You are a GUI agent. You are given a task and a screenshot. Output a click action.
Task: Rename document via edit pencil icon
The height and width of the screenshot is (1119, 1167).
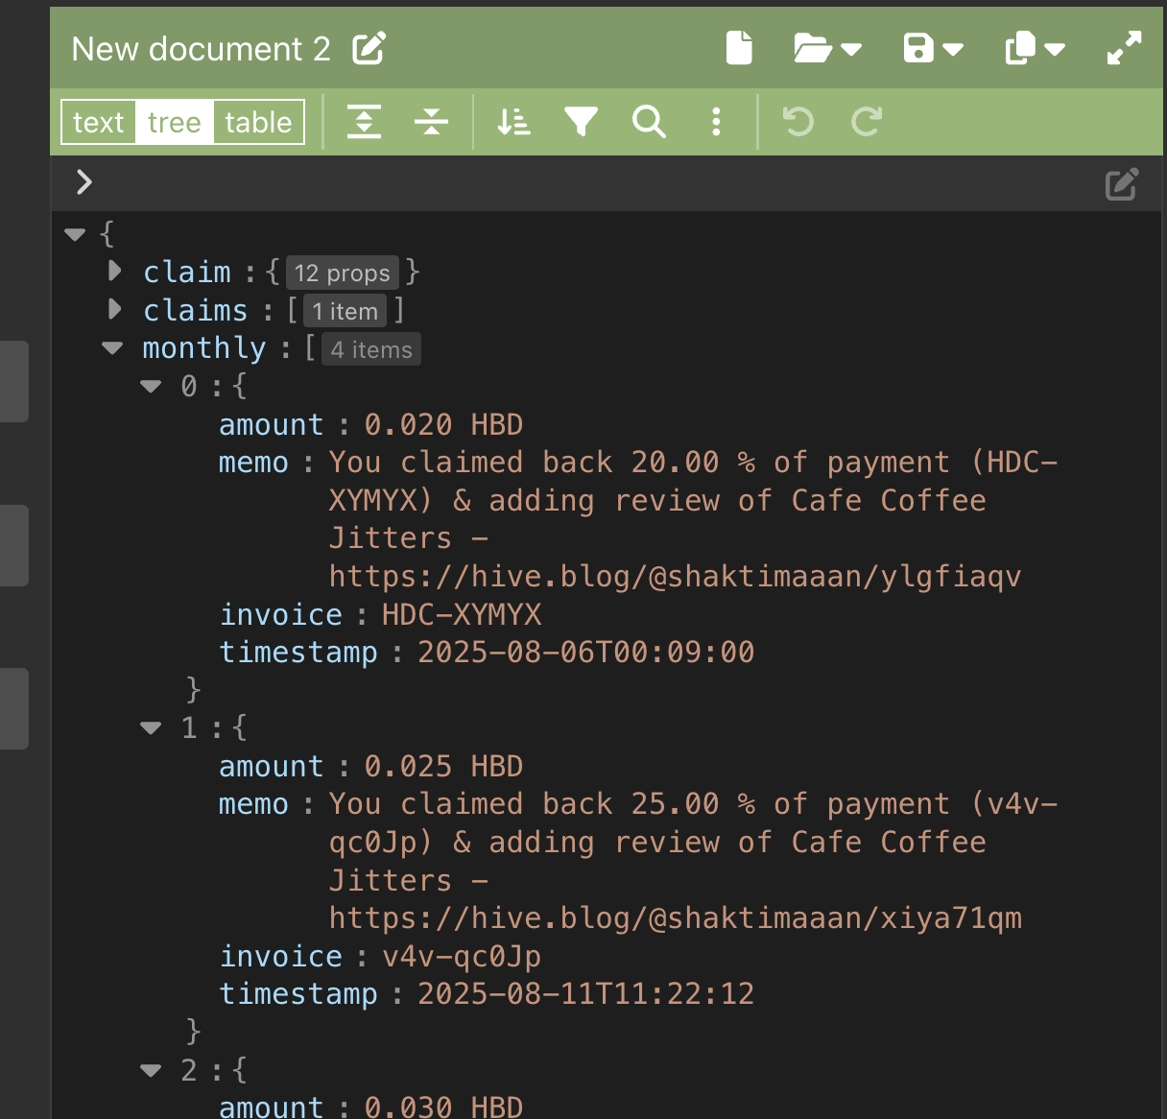pyautogui.click(x=369, y=48)
